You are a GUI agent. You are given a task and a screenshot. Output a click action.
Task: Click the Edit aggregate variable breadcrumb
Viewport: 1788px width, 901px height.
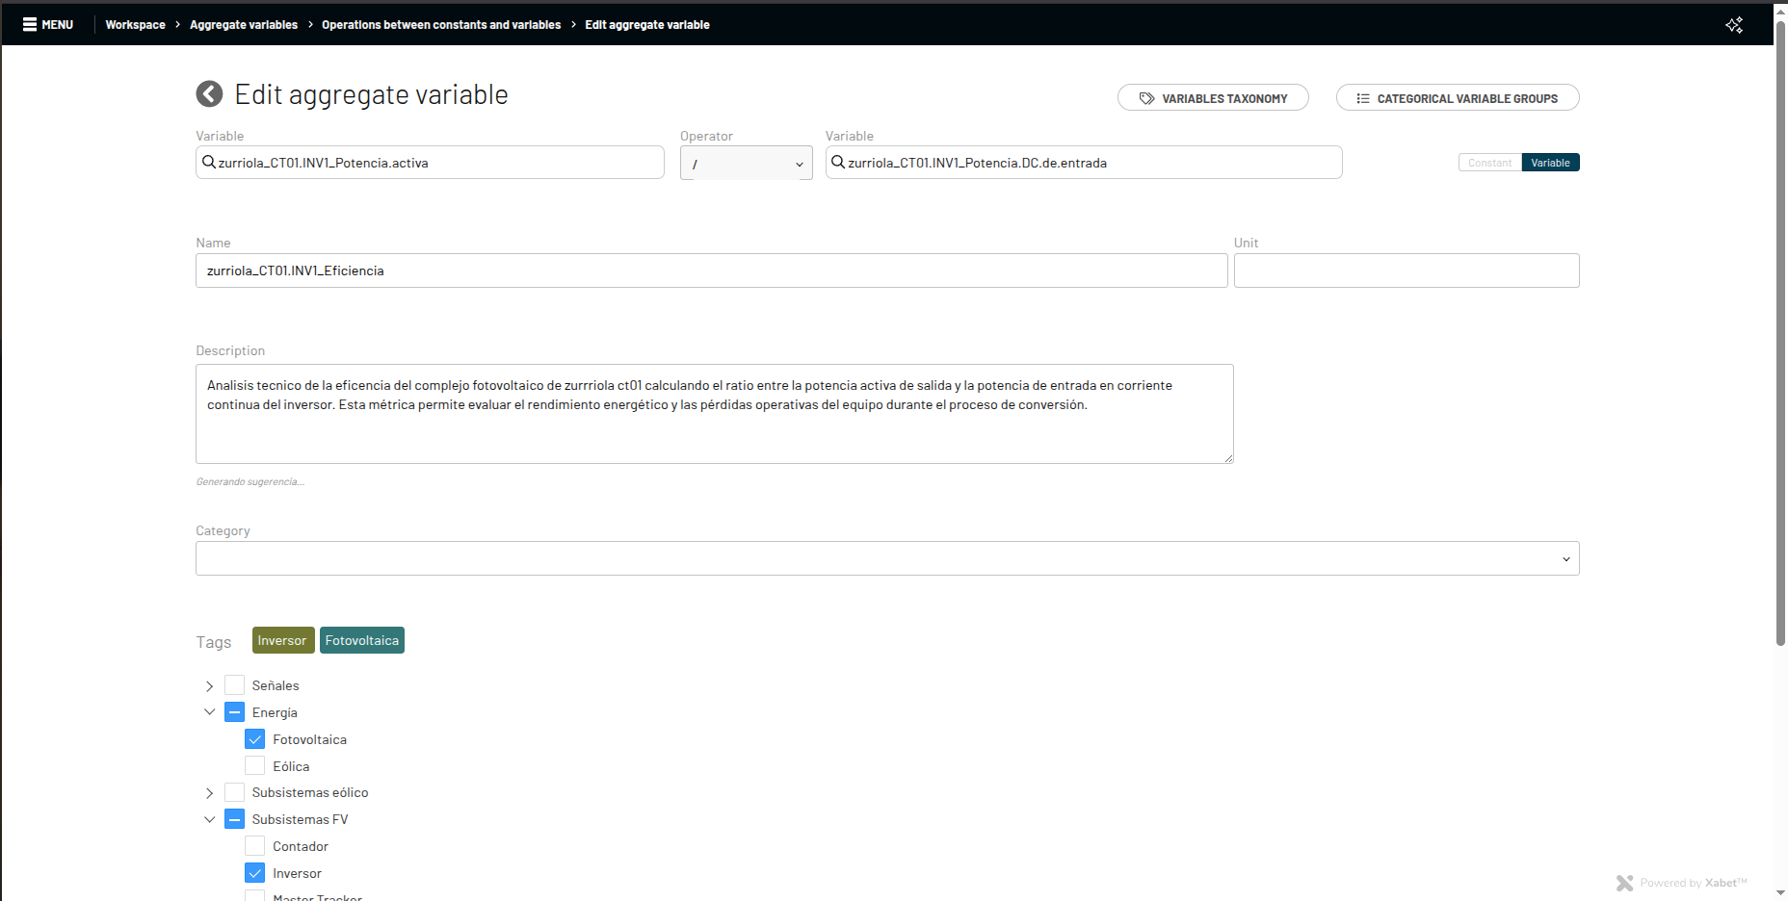pos(647,25)
